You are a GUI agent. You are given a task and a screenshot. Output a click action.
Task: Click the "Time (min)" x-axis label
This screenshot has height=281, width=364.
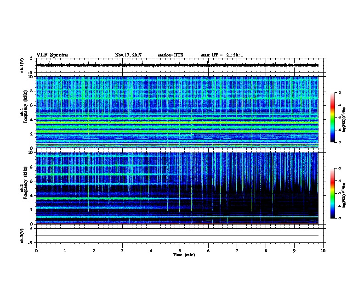(x=184, y=255)
